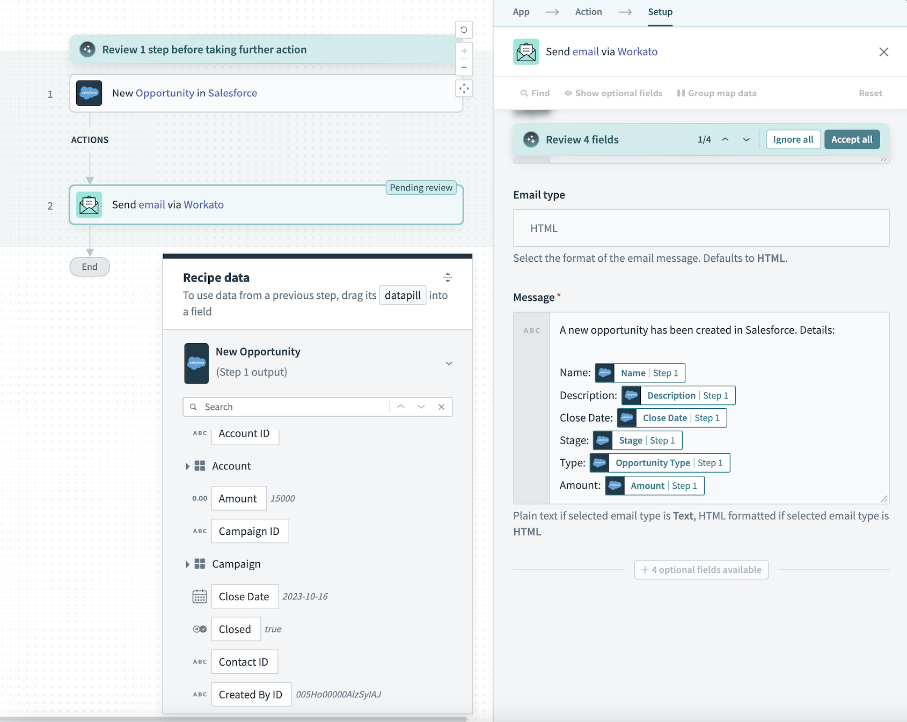907x722 pixels.
Task: Open the 4 optional fields available
Action: pyautogui.click(x=701, y=570)
